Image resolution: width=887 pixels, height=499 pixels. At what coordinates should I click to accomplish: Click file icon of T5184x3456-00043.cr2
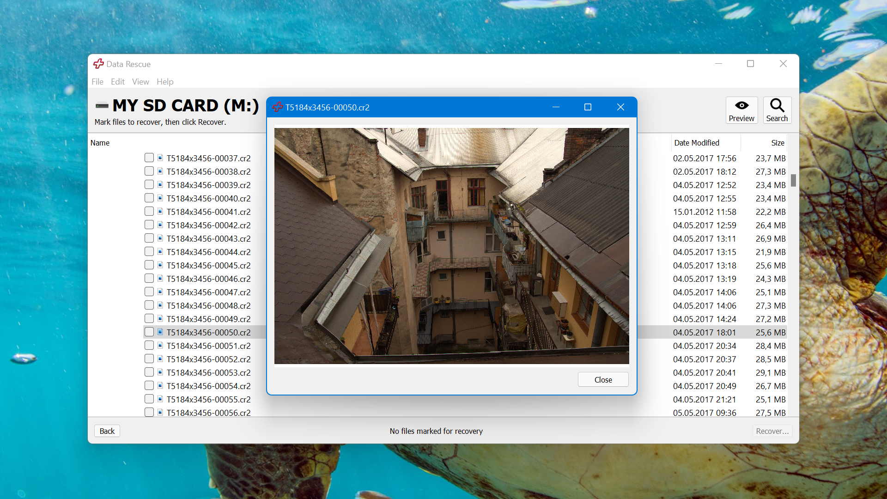coord(160,238)
